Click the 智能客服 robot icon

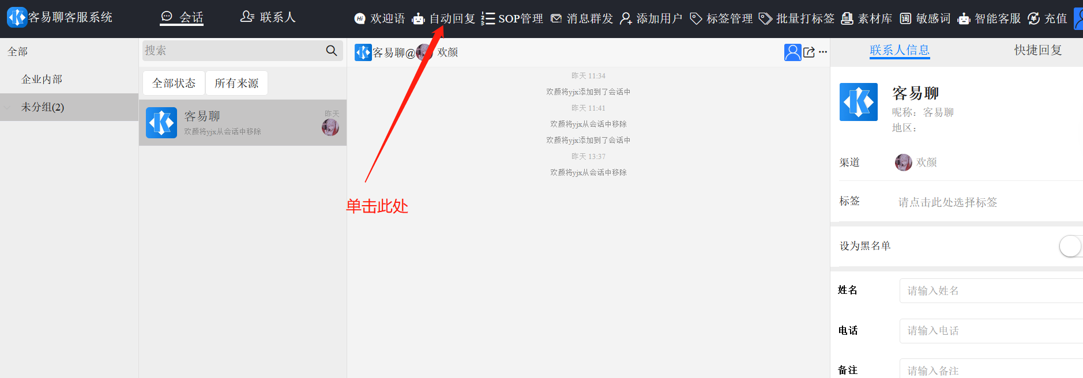pos(964,19)
